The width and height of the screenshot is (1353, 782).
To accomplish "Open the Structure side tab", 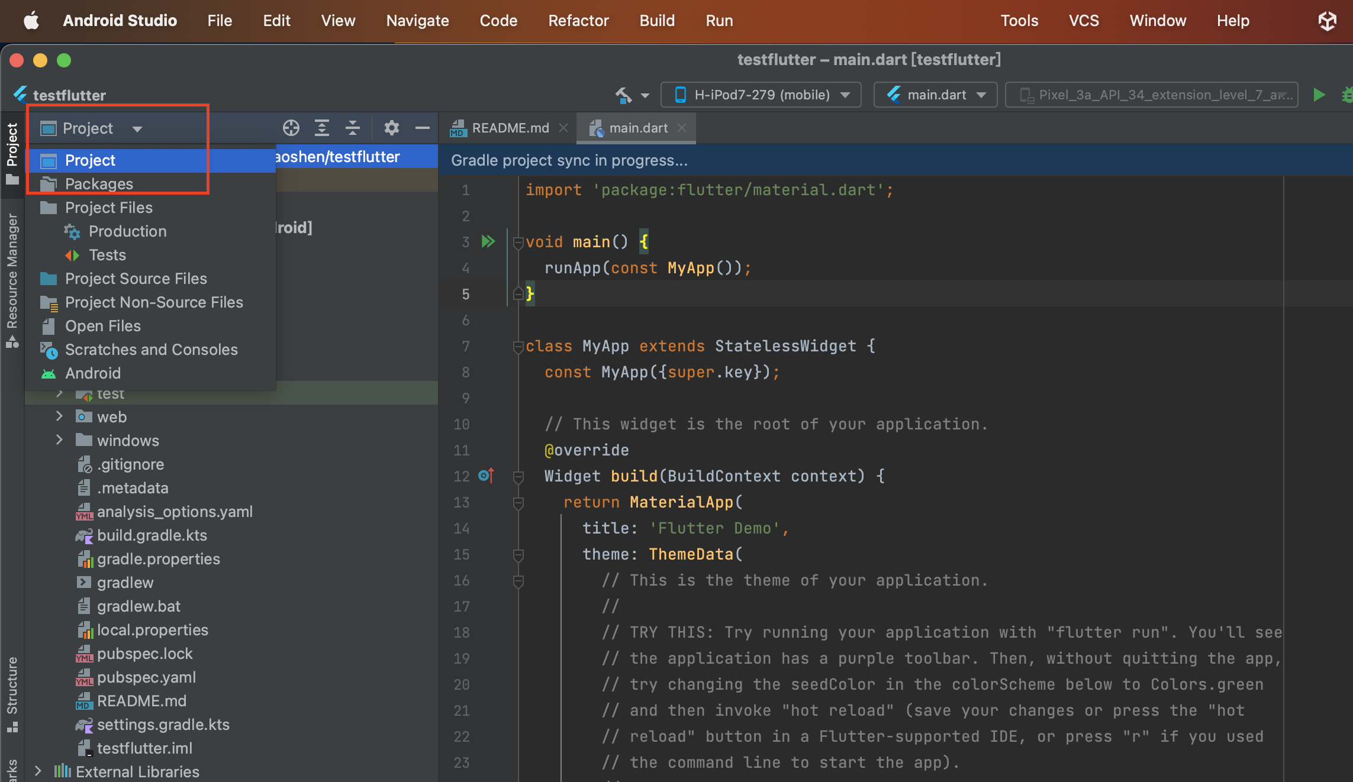I will (12, 694).
